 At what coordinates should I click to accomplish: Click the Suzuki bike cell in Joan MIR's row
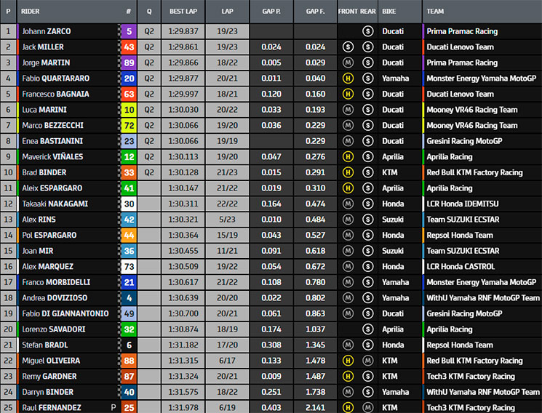point(393,251)
